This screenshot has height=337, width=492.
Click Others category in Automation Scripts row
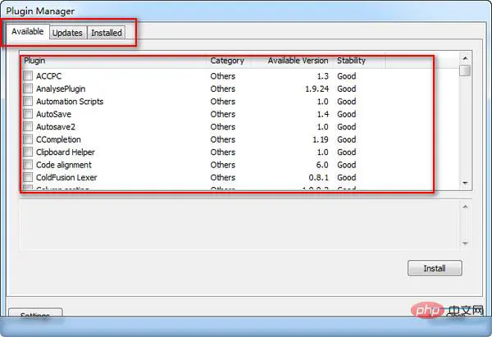coord(223,102)
